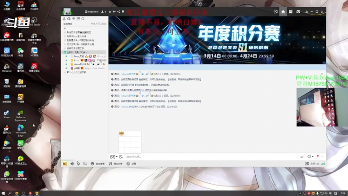Click the favorite star icon in header
Screen dimensions: 348x196
[x=110, y=12]
